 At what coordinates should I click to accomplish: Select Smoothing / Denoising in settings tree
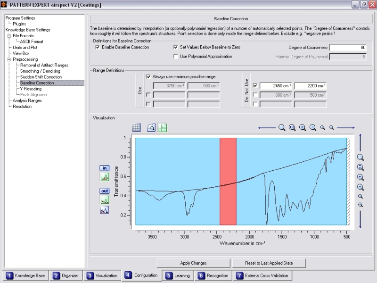pos(39,71)
